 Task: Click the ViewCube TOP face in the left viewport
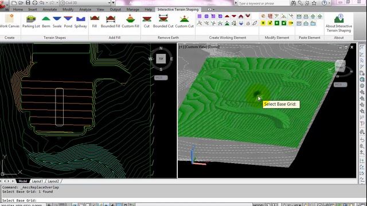(161, 58)
